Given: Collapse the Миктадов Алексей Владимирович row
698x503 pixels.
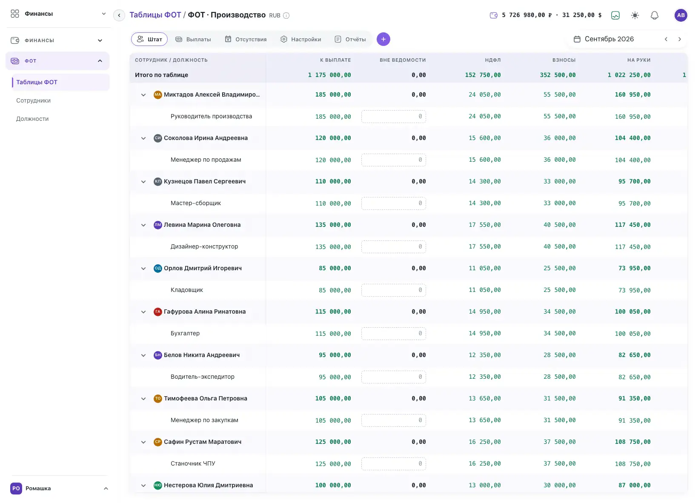Looking at the screenshot, I should click(x=143, y=95).
